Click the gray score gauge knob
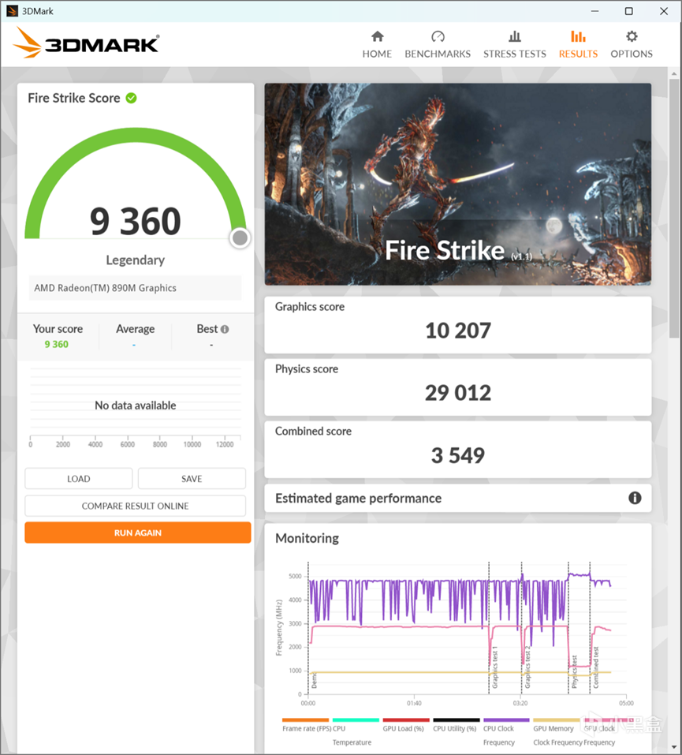The height and width of the screenshot is (755, 682). pos(240,238)
